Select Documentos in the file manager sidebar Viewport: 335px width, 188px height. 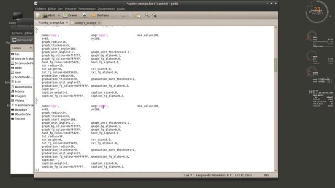pos(21,87)
